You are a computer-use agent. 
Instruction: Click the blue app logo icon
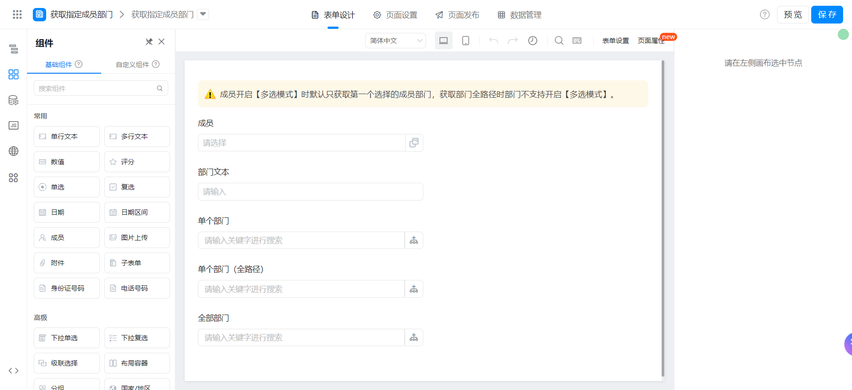(x=39, y=15)
